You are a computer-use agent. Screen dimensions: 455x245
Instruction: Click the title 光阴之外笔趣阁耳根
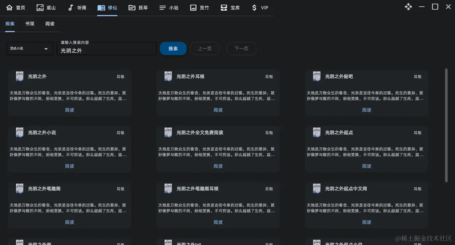(x=197, y=189)
